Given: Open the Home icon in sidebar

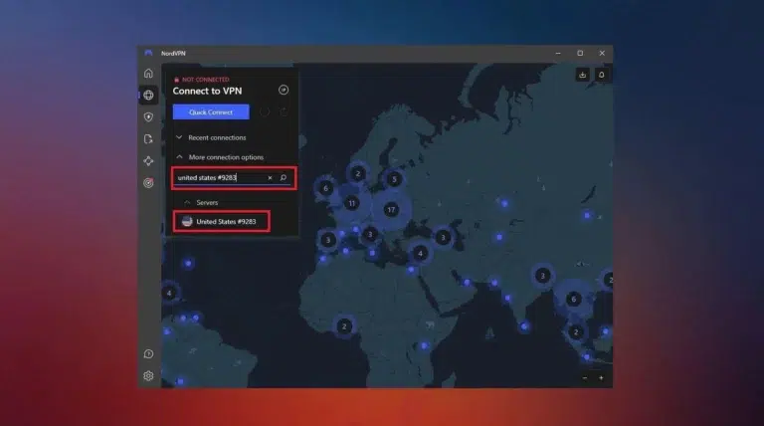Looking at the screenshot, I should [x=148, y=73].
